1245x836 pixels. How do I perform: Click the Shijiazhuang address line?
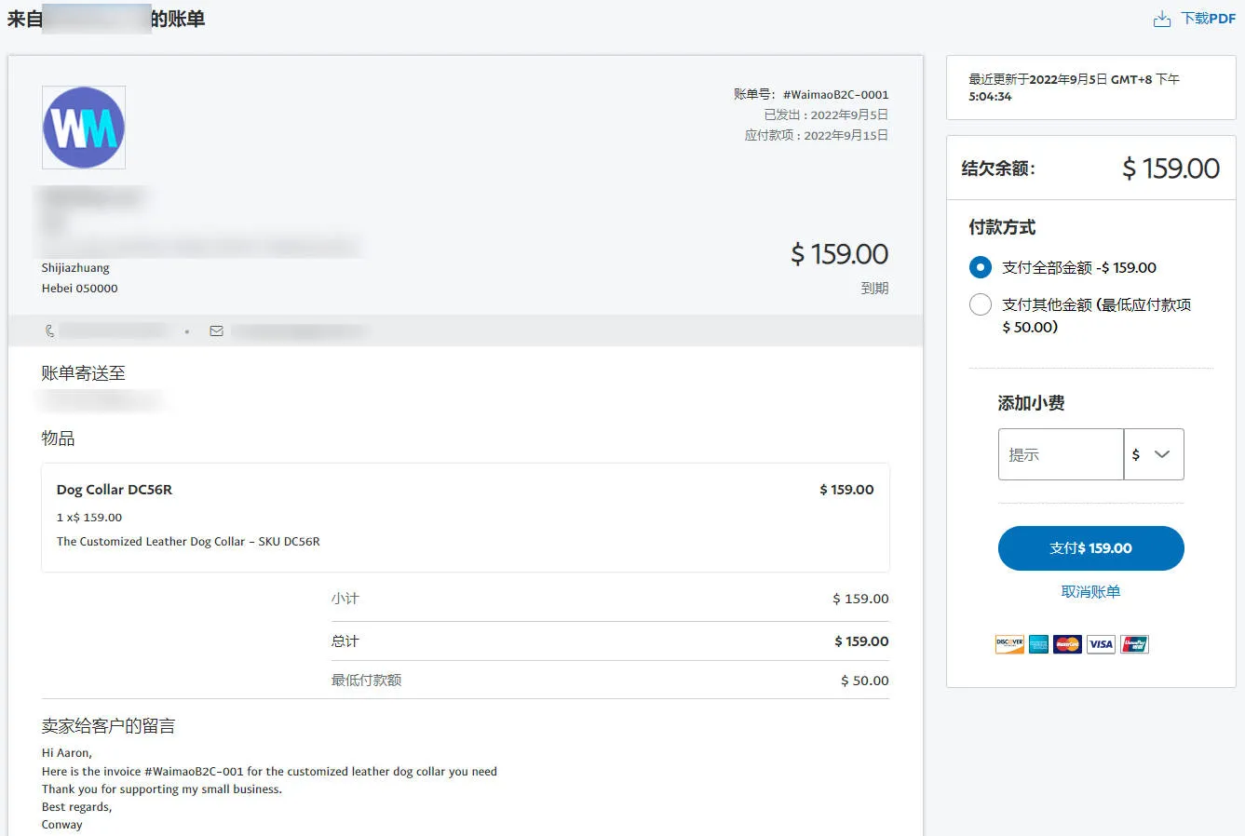coord(75,268)
